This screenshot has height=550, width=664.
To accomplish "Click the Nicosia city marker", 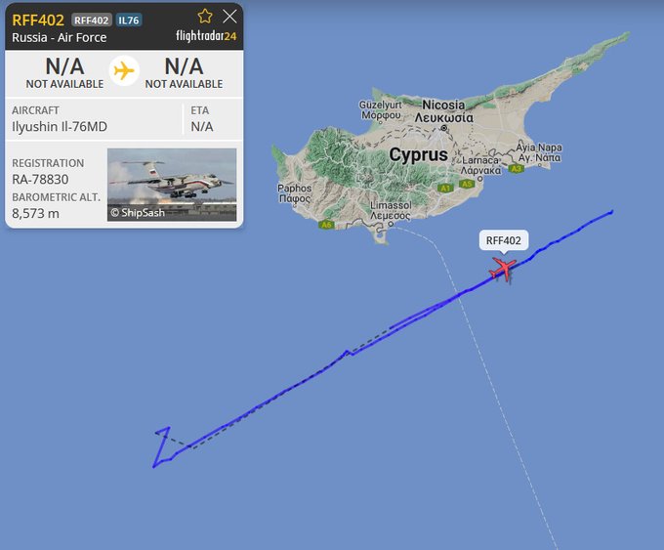I will [443, 128].
